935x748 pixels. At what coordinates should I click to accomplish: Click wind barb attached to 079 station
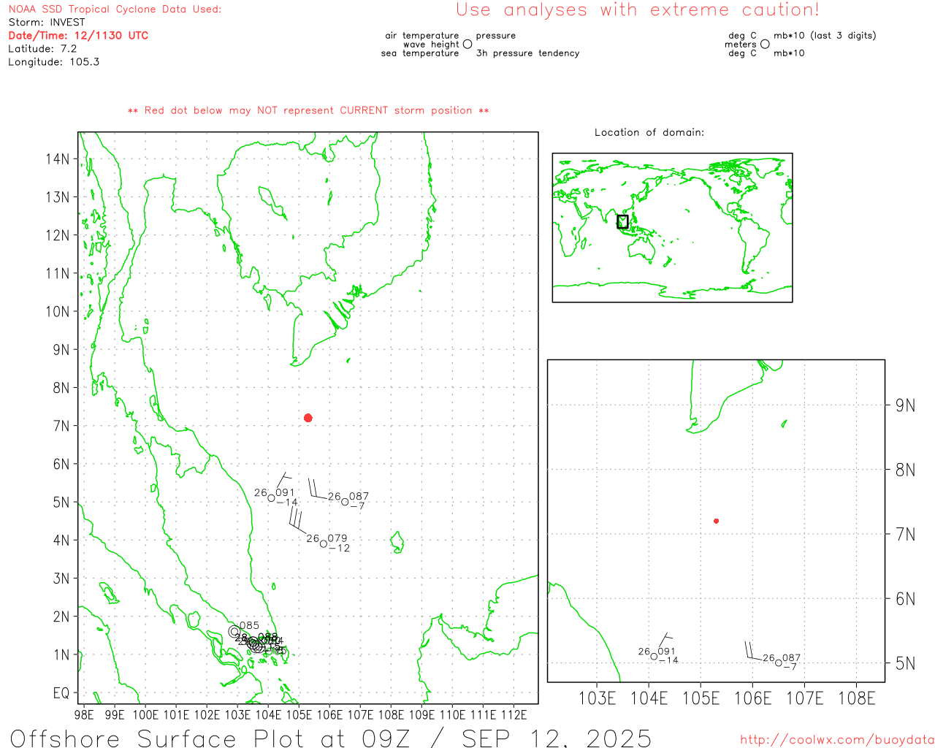tap(298, 522)
